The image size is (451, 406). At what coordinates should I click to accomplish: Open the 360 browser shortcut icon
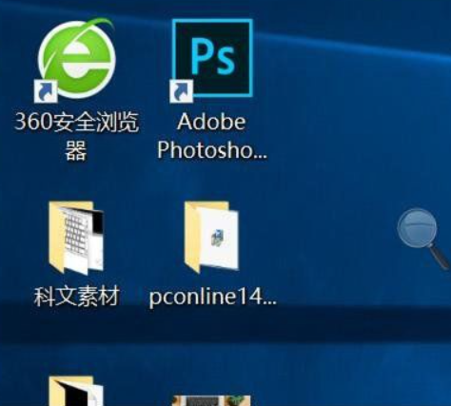click(75, 60)
